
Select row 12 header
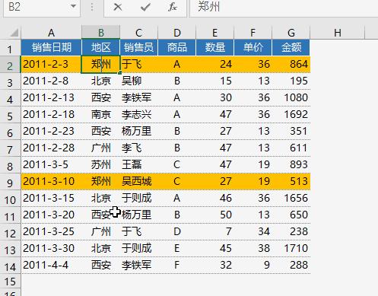pyautogui.click(x=10, y=233)
